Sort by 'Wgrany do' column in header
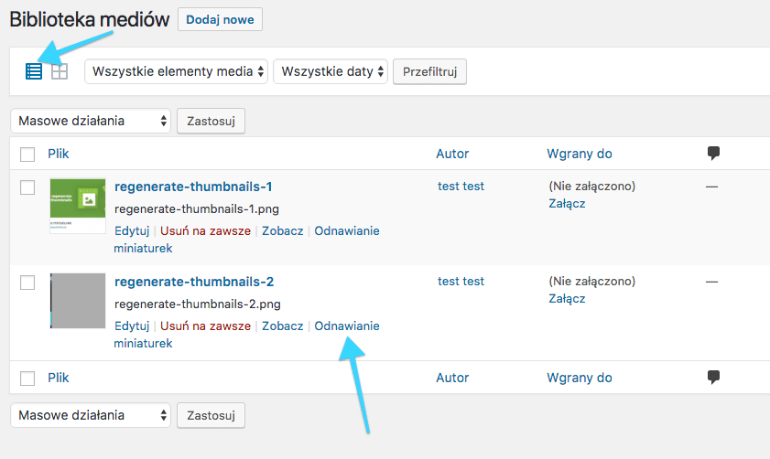Viewport: 770px width, 459px height. coord(580,154)
